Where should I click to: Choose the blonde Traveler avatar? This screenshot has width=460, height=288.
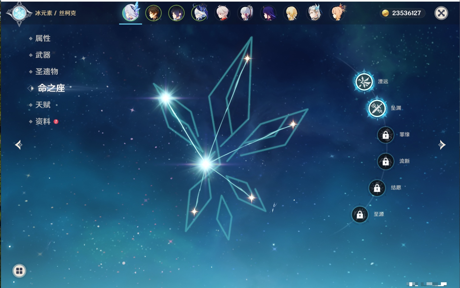point(291,13)
